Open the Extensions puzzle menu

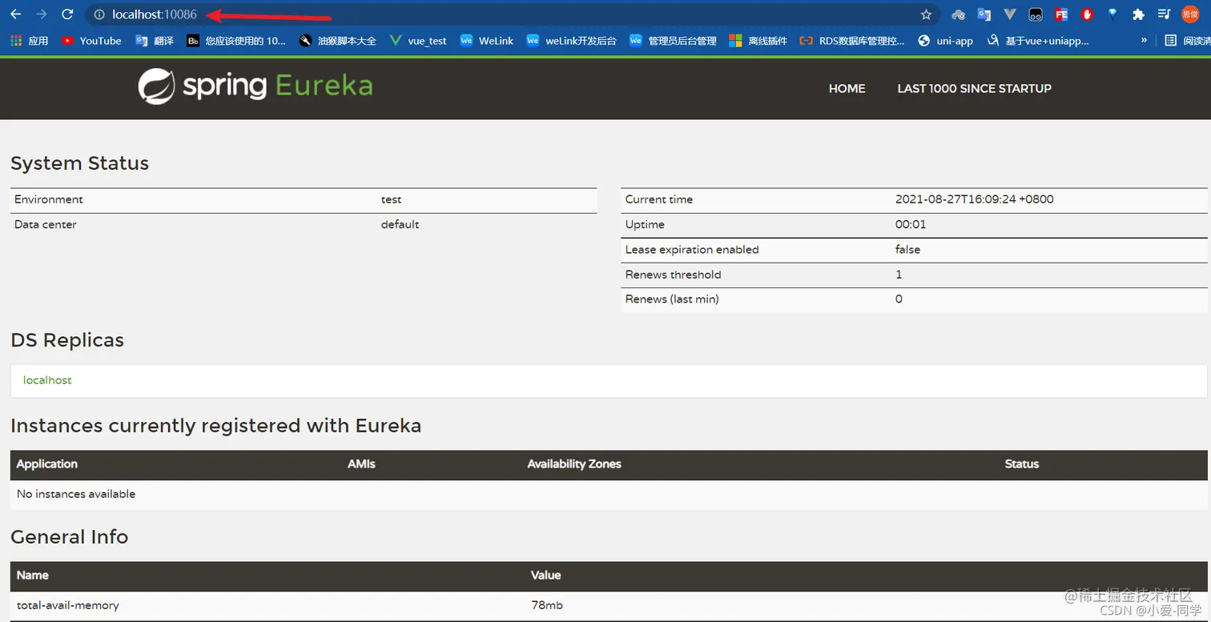point(1138,14)
